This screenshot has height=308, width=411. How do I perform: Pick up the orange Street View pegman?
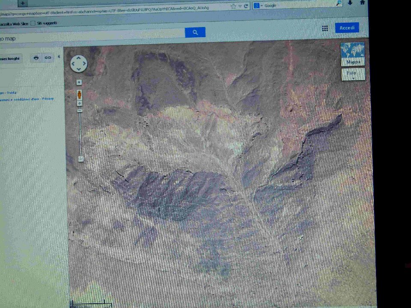(x=79, y=94)
